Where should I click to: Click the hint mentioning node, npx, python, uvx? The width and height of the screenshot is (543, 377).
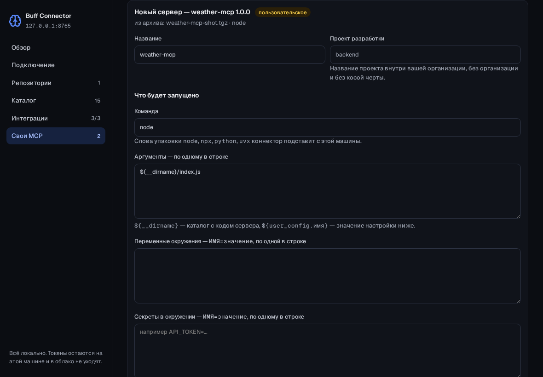coord(248,141)
